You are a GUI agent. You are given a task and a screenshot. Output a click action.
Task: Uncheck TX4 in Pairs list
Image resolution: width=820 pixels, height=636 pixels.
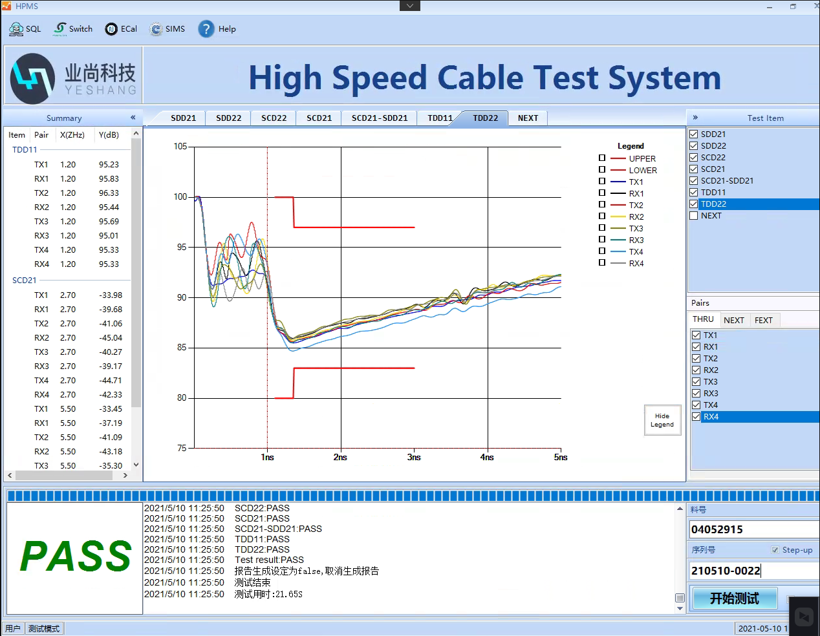pyautogui.click(x=696, y=405)
